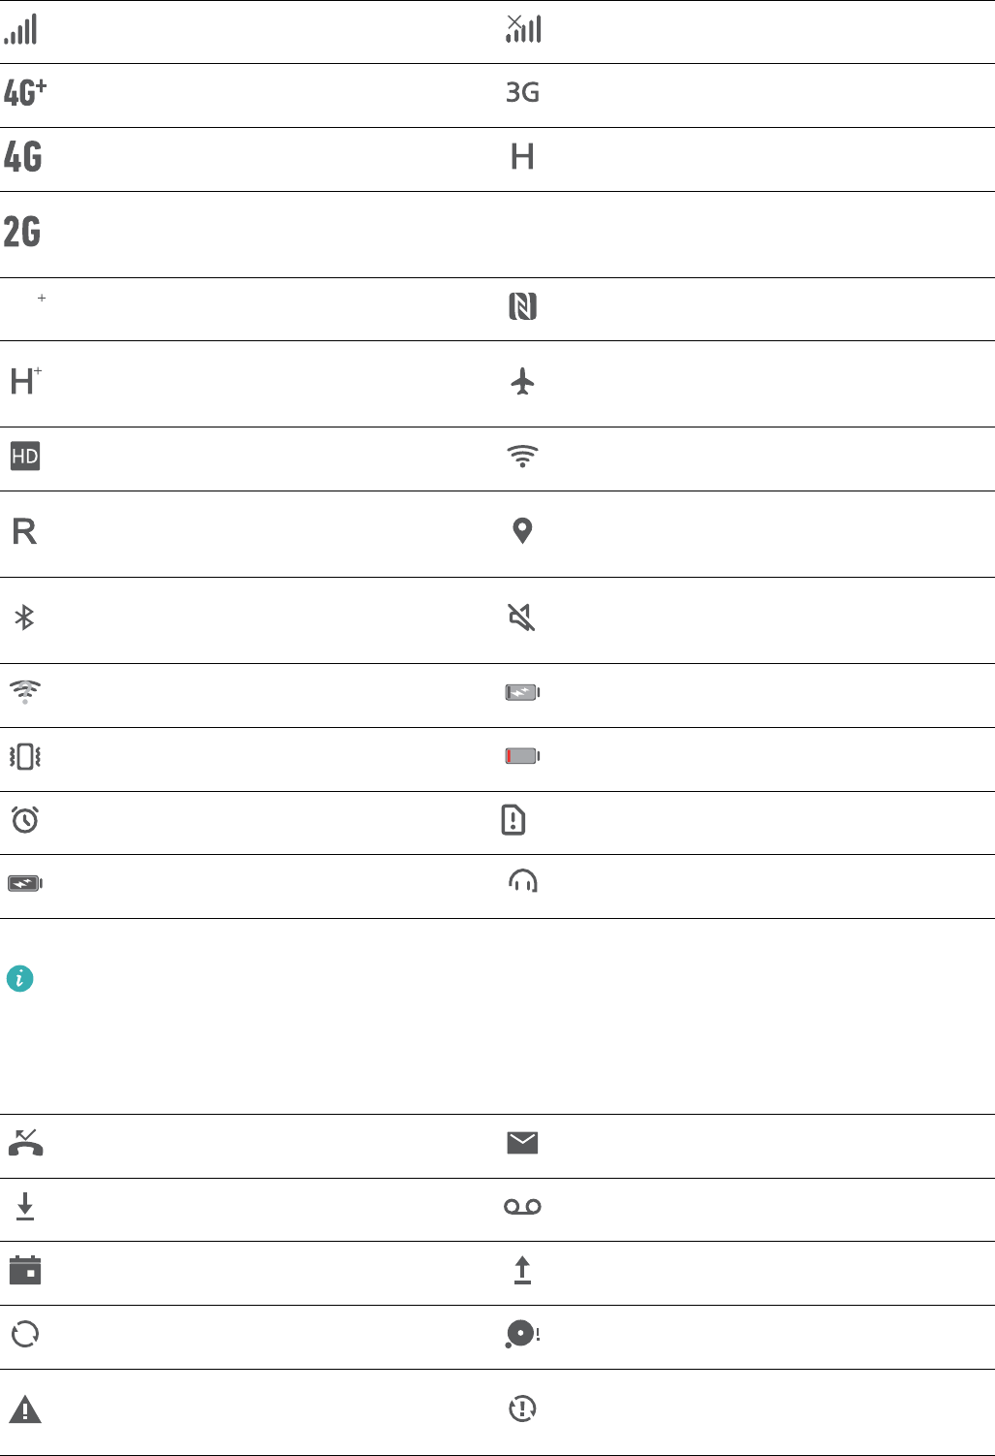Viewport: 995px width, 1456px height.
Task: Click the alarm clock icon
Action: pos(25,820)
